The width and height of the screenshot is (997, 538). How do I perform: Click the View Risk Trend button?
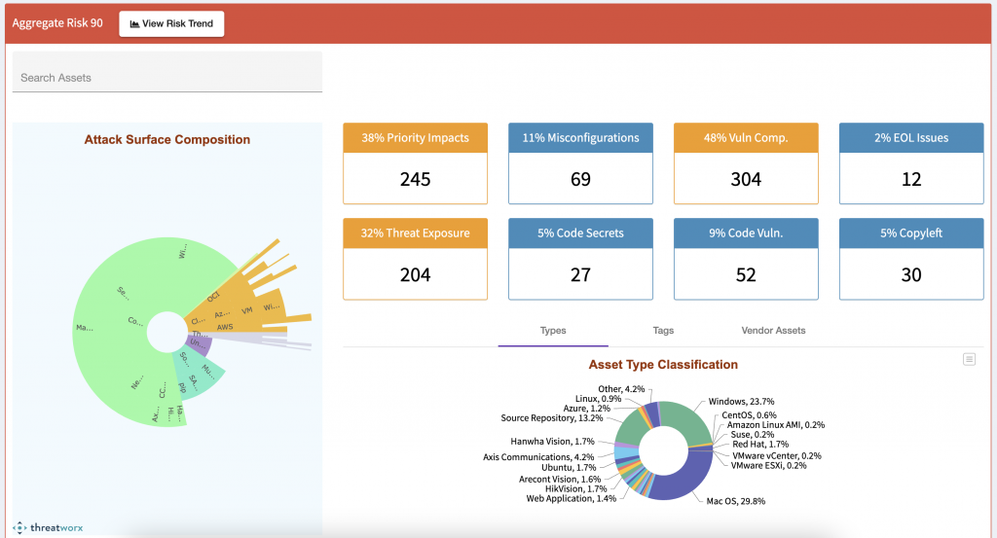[171, 23]
